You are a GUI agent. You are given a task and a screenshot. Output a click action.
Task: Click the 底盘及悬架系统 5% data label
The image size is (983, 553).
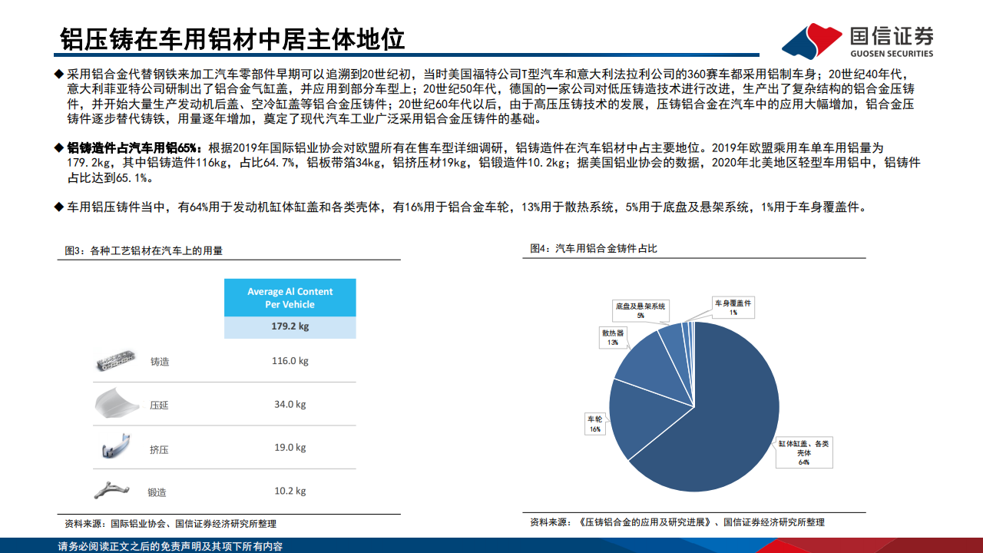pyautogui.click(x=640, y=310)
